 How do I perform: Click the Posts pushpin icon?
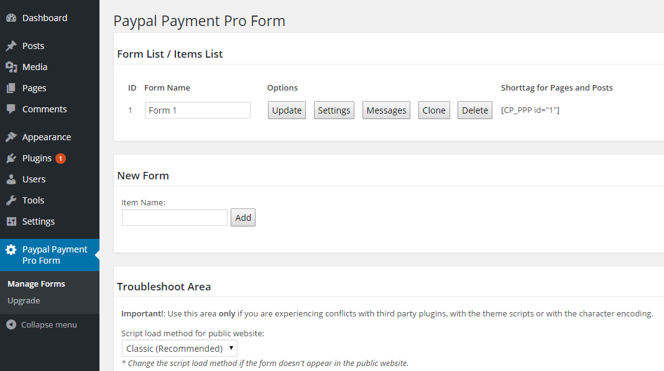pyautogui.click(x=11, y=46)
